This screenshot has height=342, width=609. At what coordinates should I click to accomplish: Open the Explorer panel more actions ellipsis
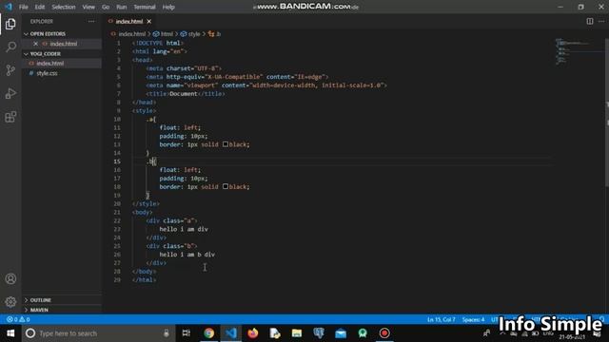pos(91,21)
